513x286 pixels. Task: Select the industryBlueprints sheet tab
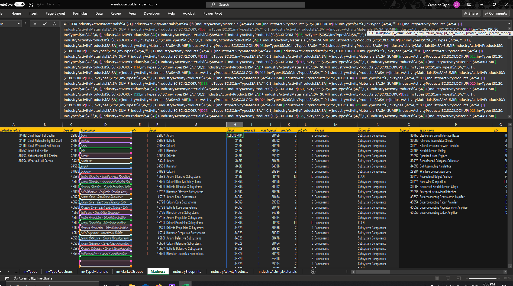tap(187, 271)
